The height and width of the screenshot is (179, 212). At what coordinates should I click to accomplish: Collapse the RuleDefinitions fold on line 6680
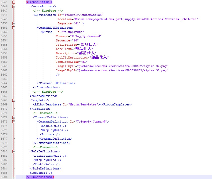(x=14, y=152)
